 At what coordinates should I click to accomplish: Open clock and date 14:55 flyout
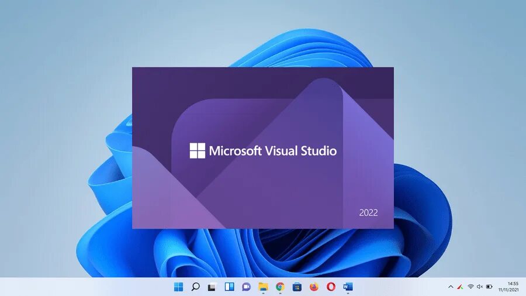(x=508, y=287)
